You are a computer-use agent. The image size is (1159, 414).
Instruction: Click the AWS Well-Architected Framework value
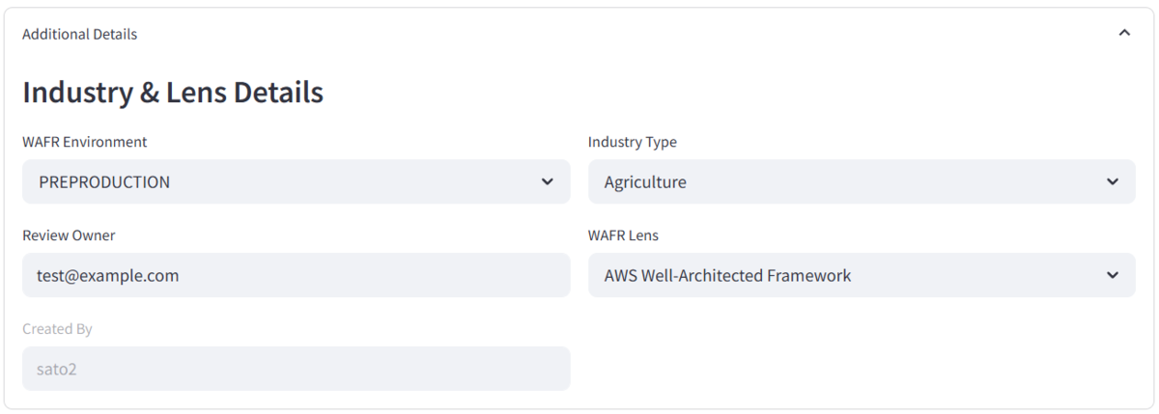(727, 275)
